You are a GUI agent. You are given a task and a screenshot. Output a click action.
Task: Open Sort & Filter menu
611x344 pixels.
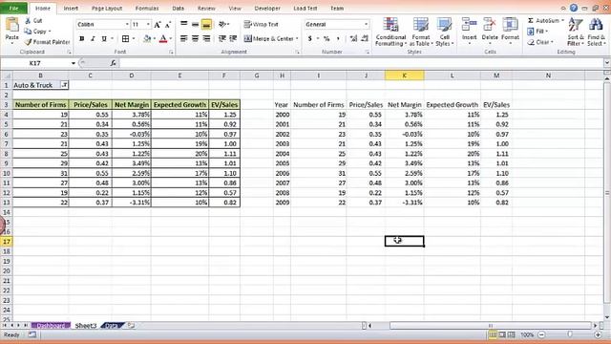point(576,32)
